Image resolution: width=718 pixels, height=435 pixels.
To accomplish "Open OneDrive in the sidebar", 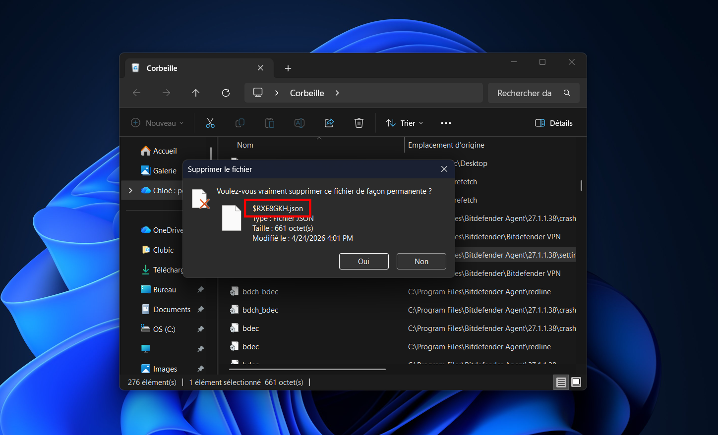I will [162, 230].
